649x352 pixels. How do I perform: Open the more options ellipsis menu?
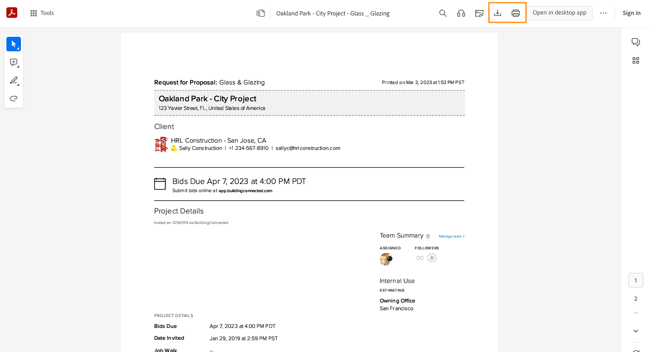click(604, 13)
